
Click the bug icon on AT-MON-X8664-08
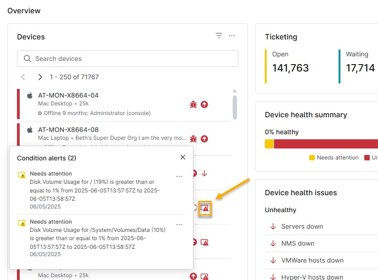[x=192, y=139]
